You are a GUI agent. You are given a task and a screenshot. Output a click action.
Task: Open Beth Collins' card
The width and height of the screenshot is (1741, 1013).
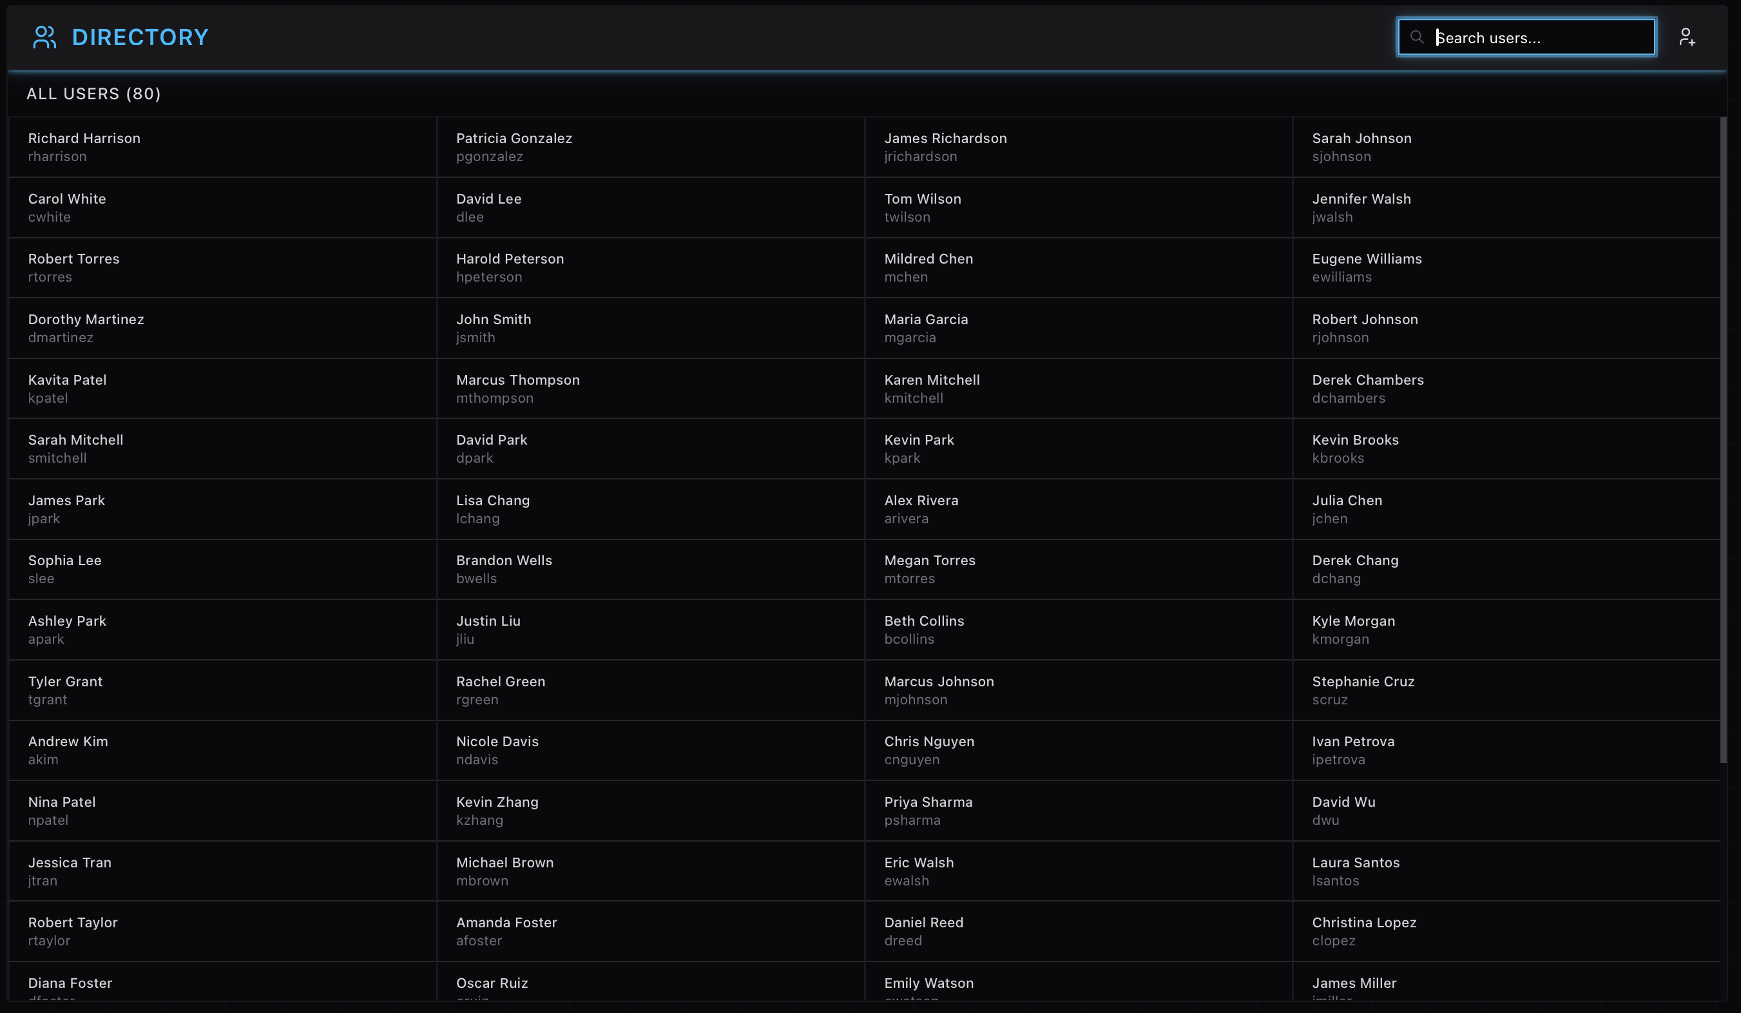(1079, 630)
